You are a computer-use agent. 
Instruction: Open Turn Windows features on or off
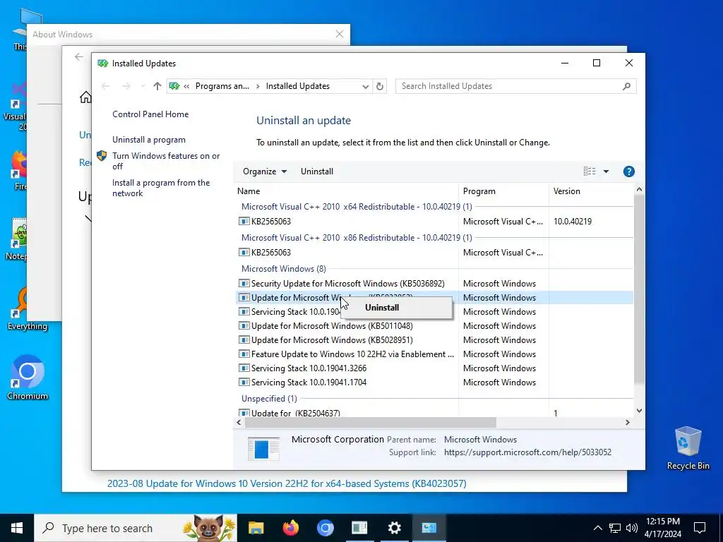click(166, 161)
